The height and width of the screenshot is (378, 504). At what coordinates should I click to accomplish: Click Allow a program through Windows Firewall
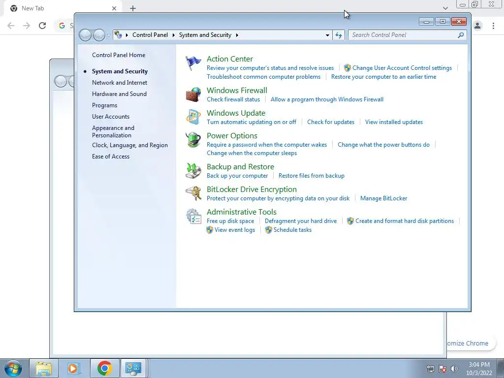pos(327,99)
